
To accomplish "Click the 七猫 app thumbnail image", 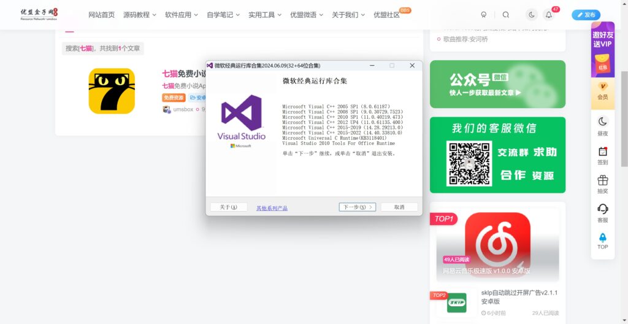I will pos(112,91).
